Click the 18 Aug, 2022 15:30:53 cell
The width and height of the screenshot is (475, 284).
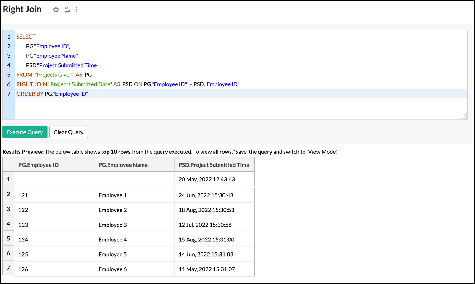[214, 210]
